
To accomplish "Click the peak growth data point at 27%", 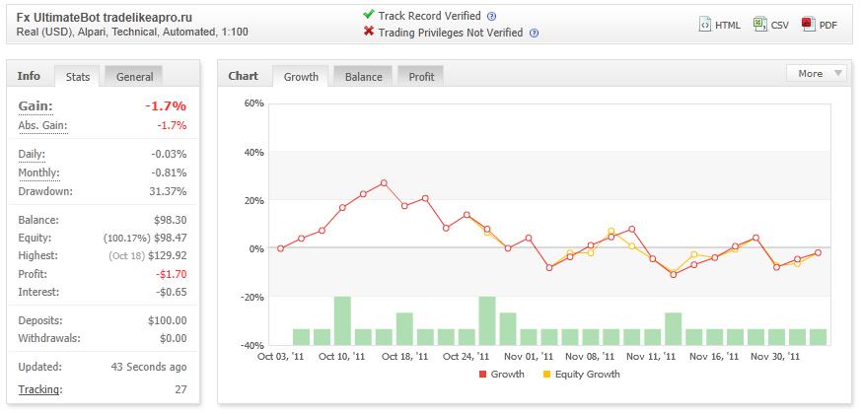I will tap(384, 182).
